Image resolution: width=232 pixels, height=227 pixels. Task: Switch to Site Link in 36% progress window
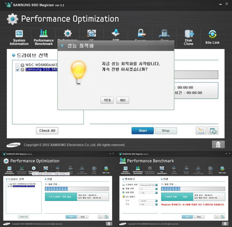[x=106, y=170]
